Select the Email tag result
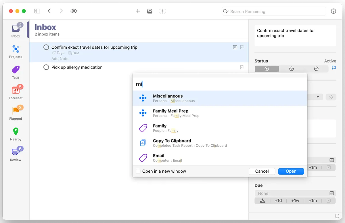This screenshot has height=223, width=345. [x=220, y=158]
